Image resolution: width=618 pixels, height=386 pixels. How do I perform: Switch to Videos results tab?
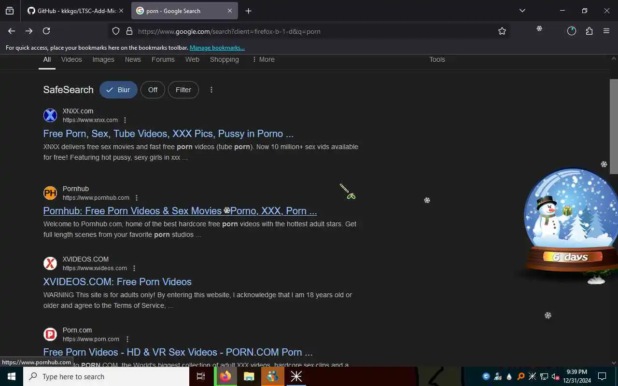pos(71,59)
